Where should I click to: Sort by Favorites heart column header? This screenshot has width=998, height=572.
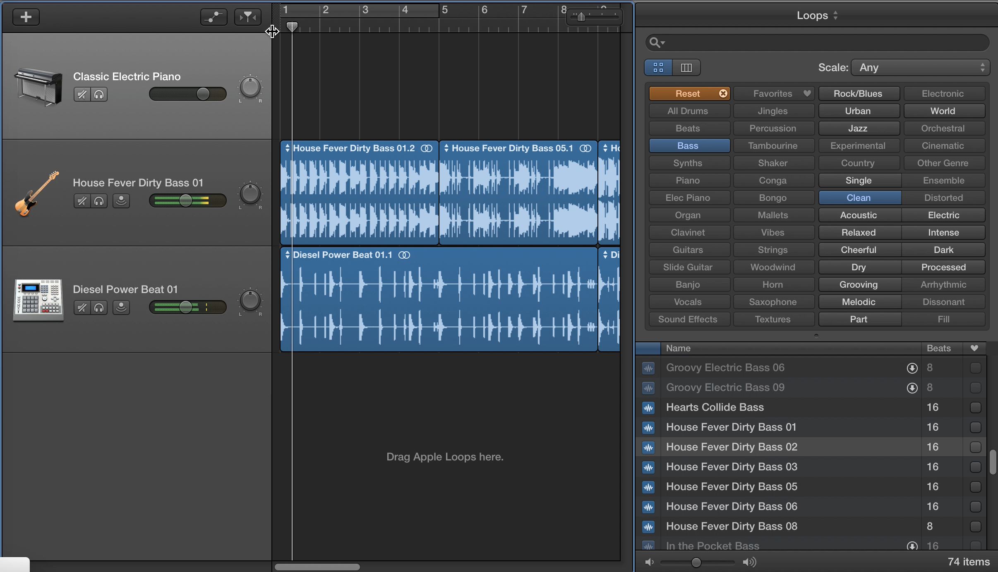pos(974,348)
